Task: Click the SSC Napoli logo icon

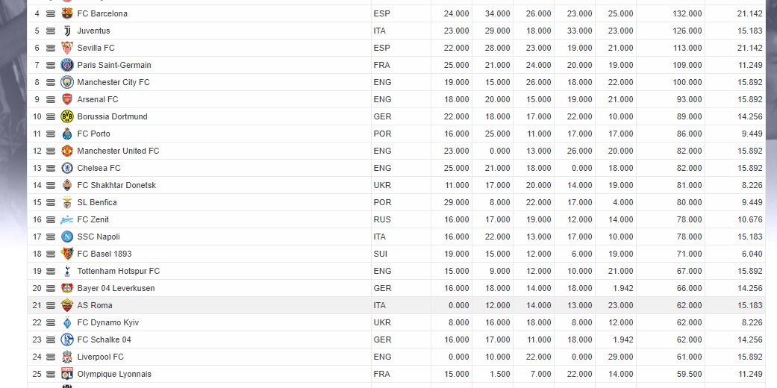Action: point(67,237)
